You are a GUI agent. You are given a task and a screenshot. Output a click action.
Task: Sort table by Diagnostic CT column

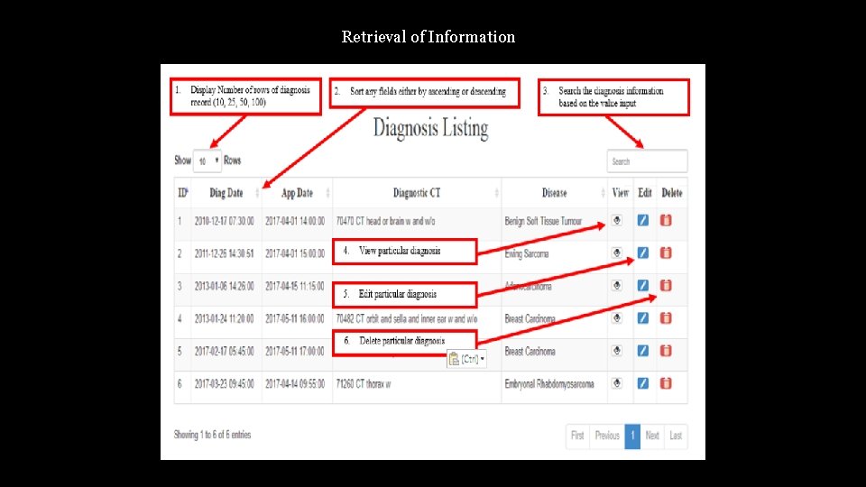(417, 193)
